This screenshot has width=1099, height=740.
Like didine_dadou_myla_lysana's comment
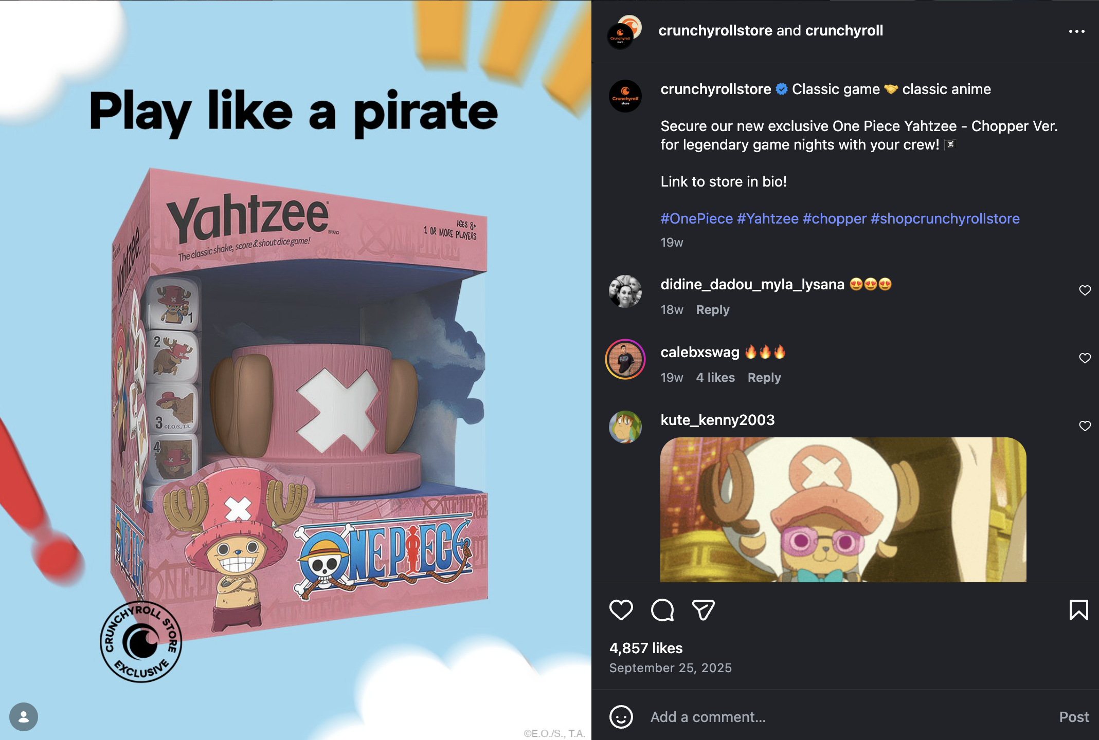1085,290
